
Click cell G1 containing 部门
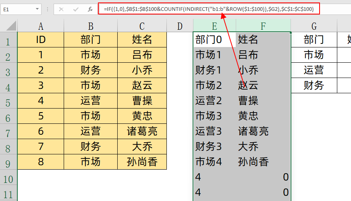314,40
